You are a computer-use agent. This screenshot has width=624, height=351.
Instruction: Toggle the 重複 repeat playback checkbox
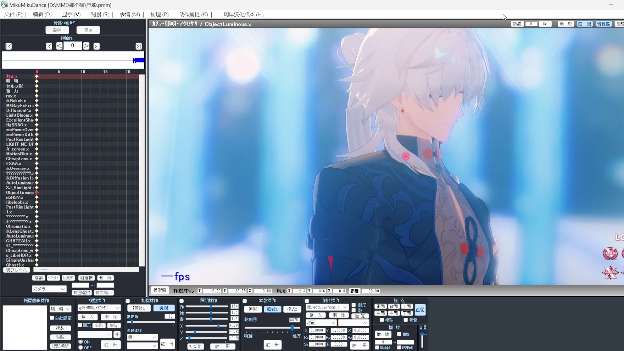click(399, 334)
